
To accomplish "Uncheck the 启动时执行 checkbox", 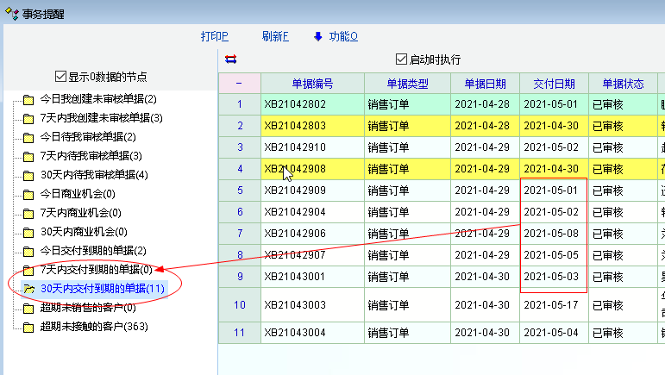I will (400, 59).
